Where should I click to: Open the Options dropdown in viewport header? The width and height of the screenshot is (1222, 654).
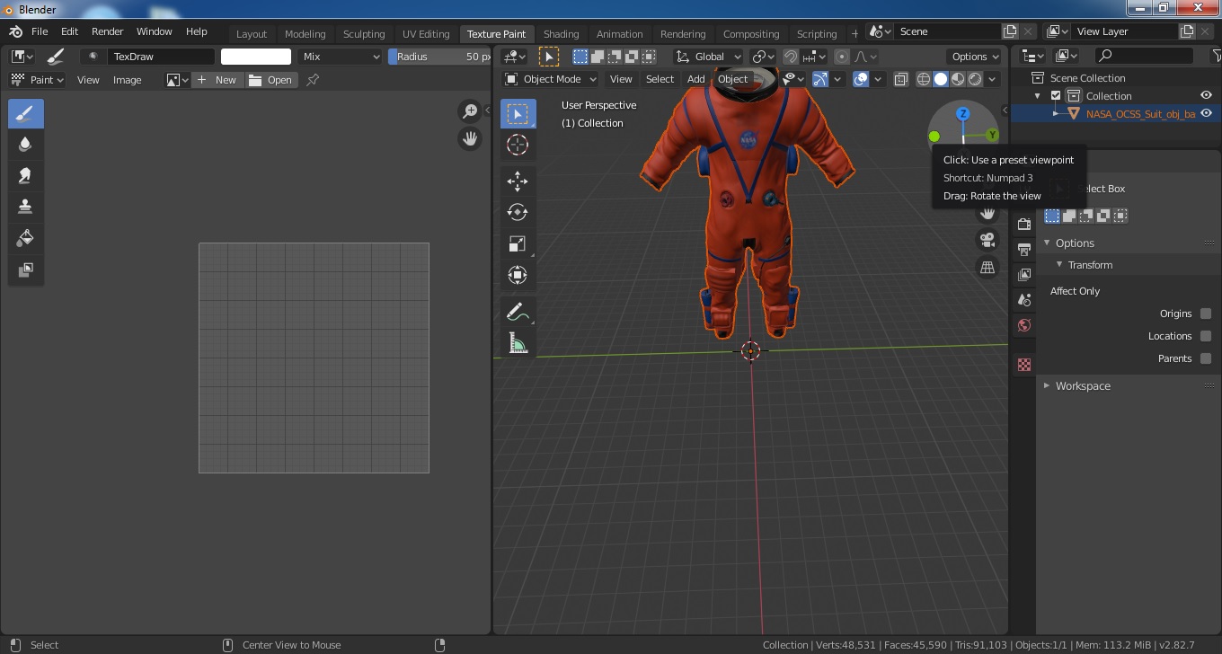click(x=975, y=57)
